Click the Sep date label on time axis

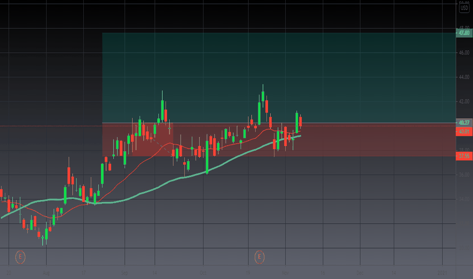pyautogui.click(x=124, y=273)
